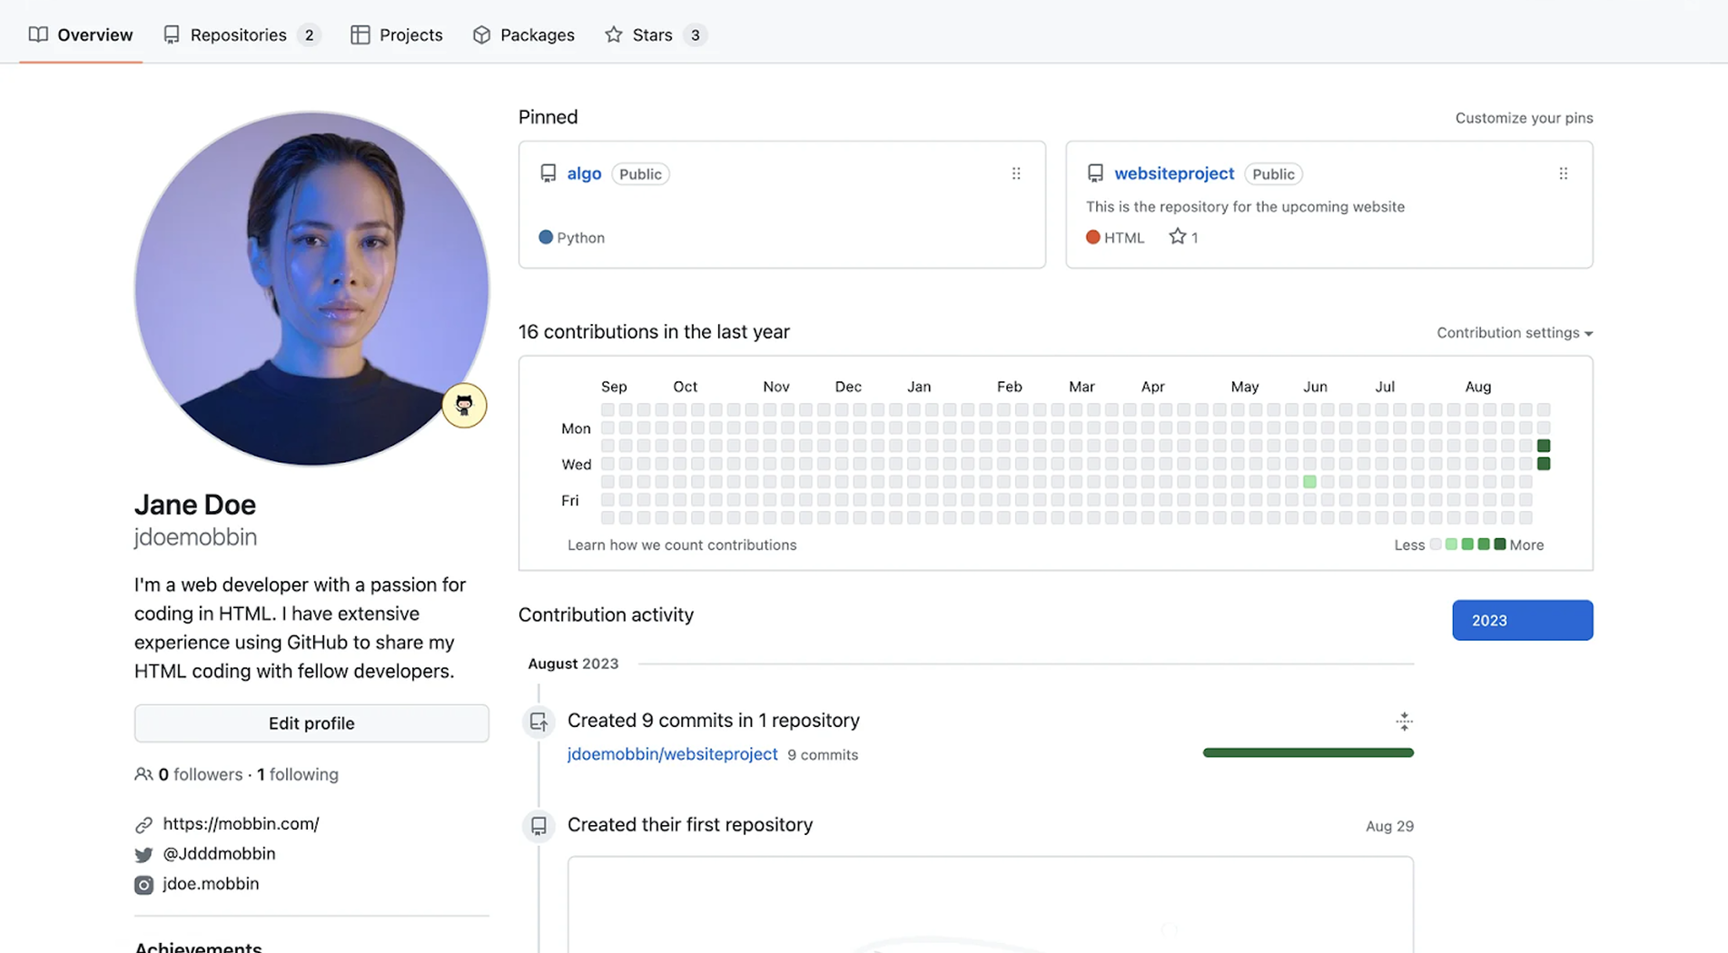Click the green commits progress bar
Image resolution: width=1728 pixels, height=953 pixels.
click(x=1308, y=752)
